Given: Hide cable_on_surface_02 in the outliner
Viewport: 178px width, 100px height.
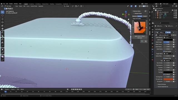Looking at the screenshot, I should [x=174, y=12].
